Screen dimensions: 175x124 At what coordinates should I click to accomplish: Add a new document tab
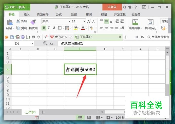[126, 37]
